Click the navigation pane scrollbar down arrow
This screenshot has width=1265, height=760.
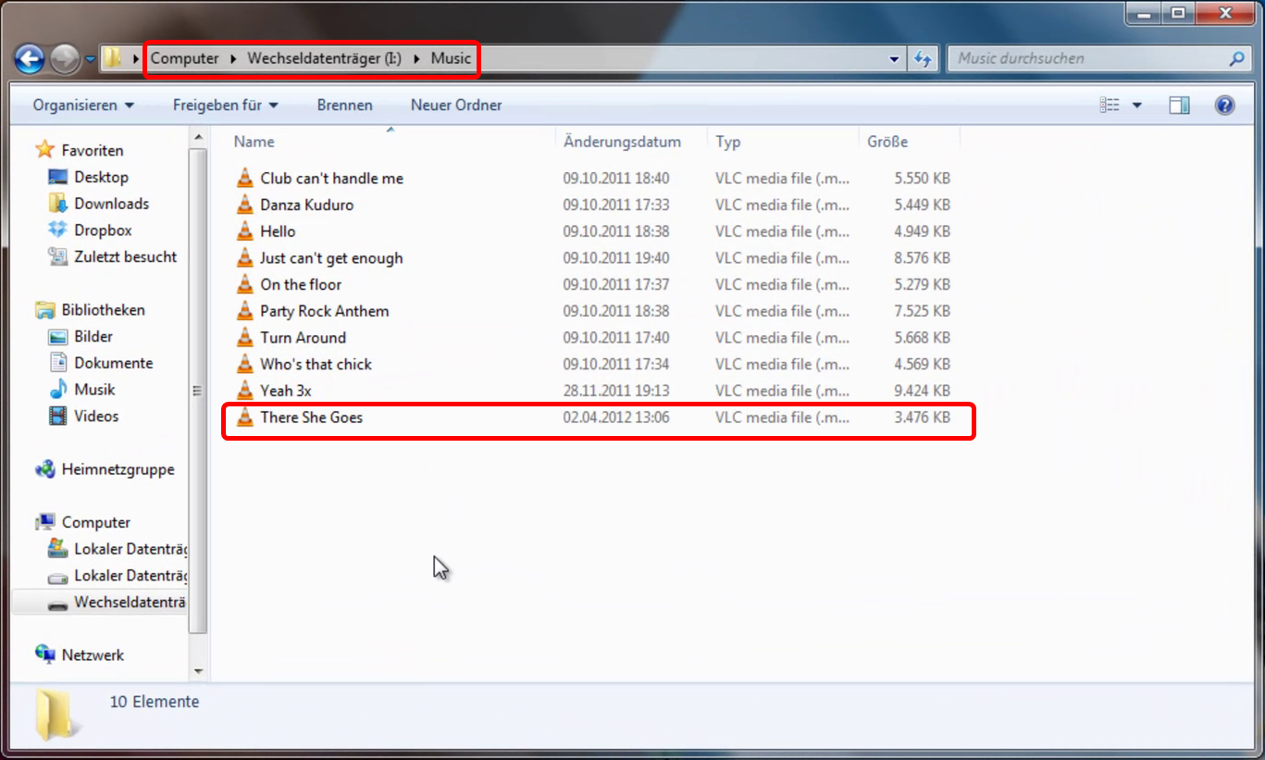pos(198,671)
